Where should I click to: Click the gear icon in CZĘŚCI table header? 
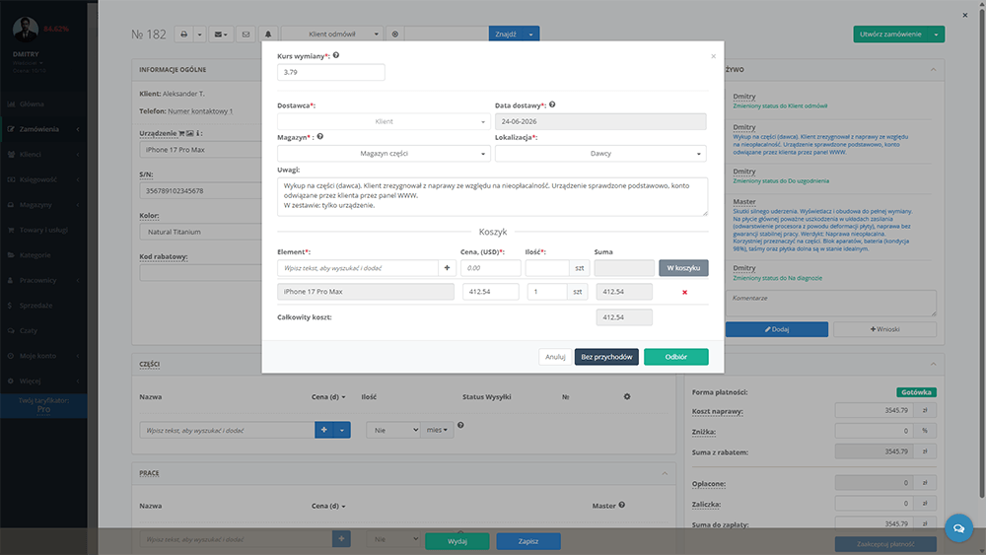click(627, 396)
